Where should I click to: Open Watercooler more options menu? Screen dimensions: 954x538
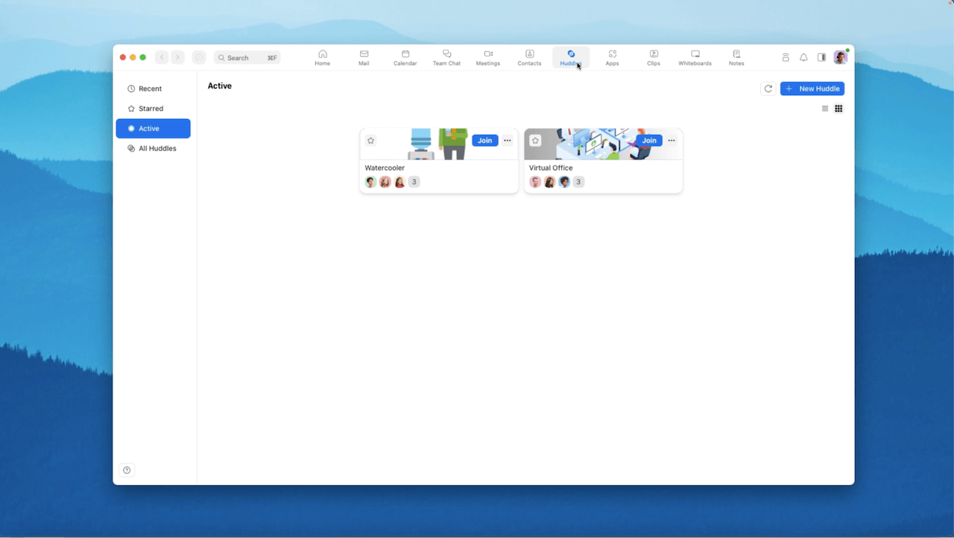coord(508,141)
